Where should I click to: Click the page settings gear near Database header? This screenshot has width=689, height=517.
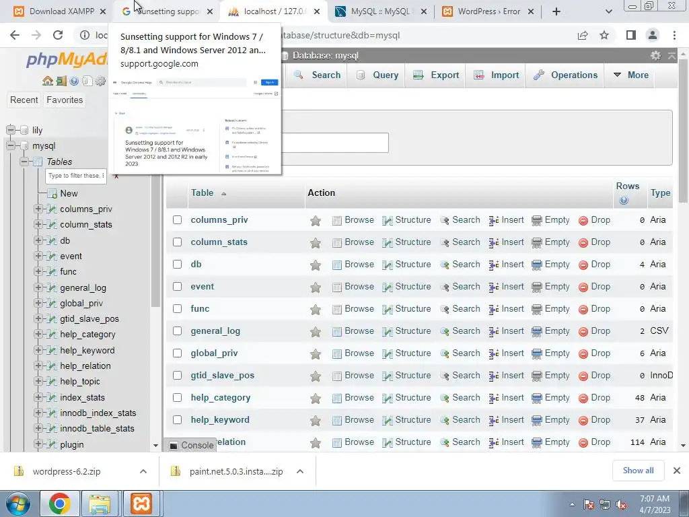point(655,55)
